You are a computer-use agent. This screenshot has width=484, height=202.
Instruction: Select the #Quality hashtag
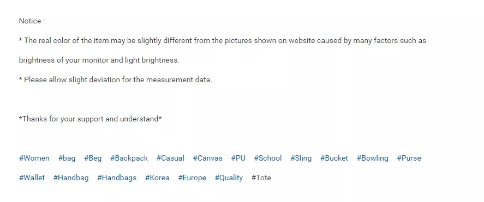pos(229,177)
